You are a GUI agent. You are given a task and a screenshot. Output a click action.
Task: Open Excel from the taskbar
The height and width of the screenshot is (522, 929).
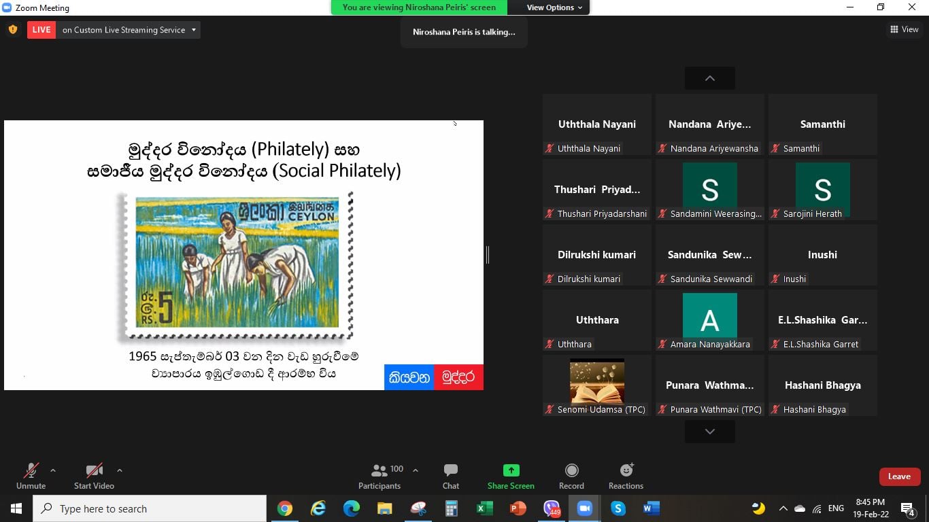tap(485, 508)
